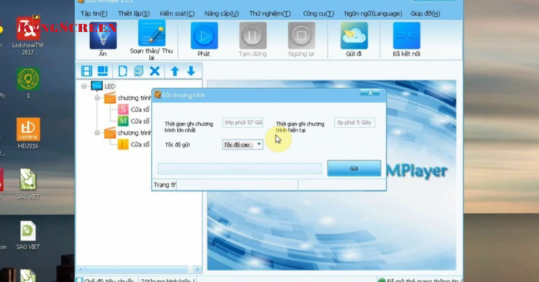Click the Đã kết nối connection icon
Screen dimensions: 539x282
(406, 36)
